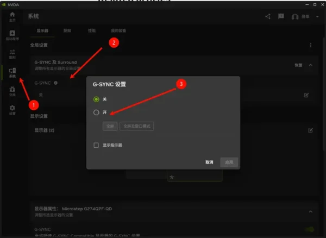This screenshot has height=238, width=326.
Task: Click the edit icon on G-SYNC 关 row
Action: click(306, 95)
